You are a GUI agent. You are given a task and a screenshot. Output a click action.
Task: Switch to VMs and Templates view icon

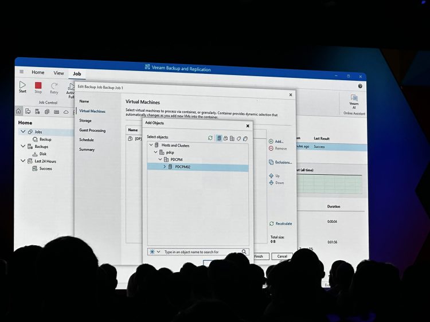click(225, 139)
